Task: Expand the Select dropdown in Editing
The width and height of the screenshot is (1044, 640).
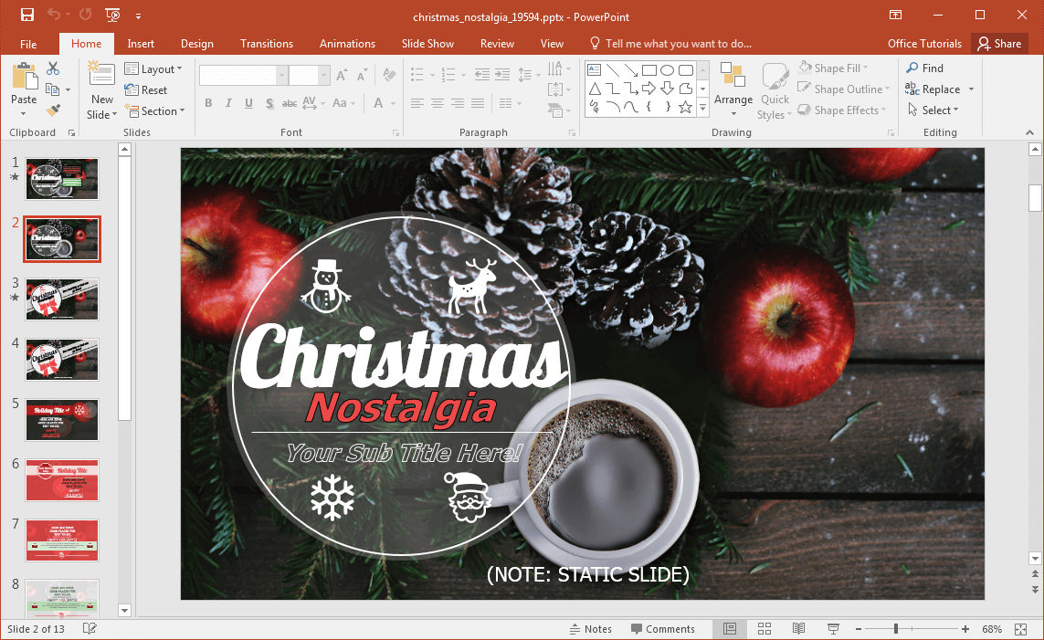Action: click(933, 110)
